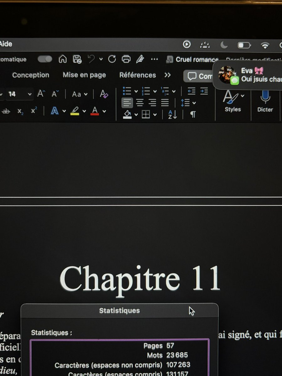This screenshot has height=376, width=282.
Task: Click the Home icon in Word's title bar
Action: tap(63, 59)
